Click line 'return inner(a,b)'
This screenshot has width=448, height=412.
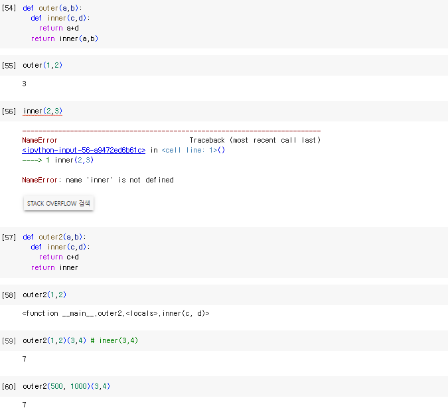pos(64,38)
